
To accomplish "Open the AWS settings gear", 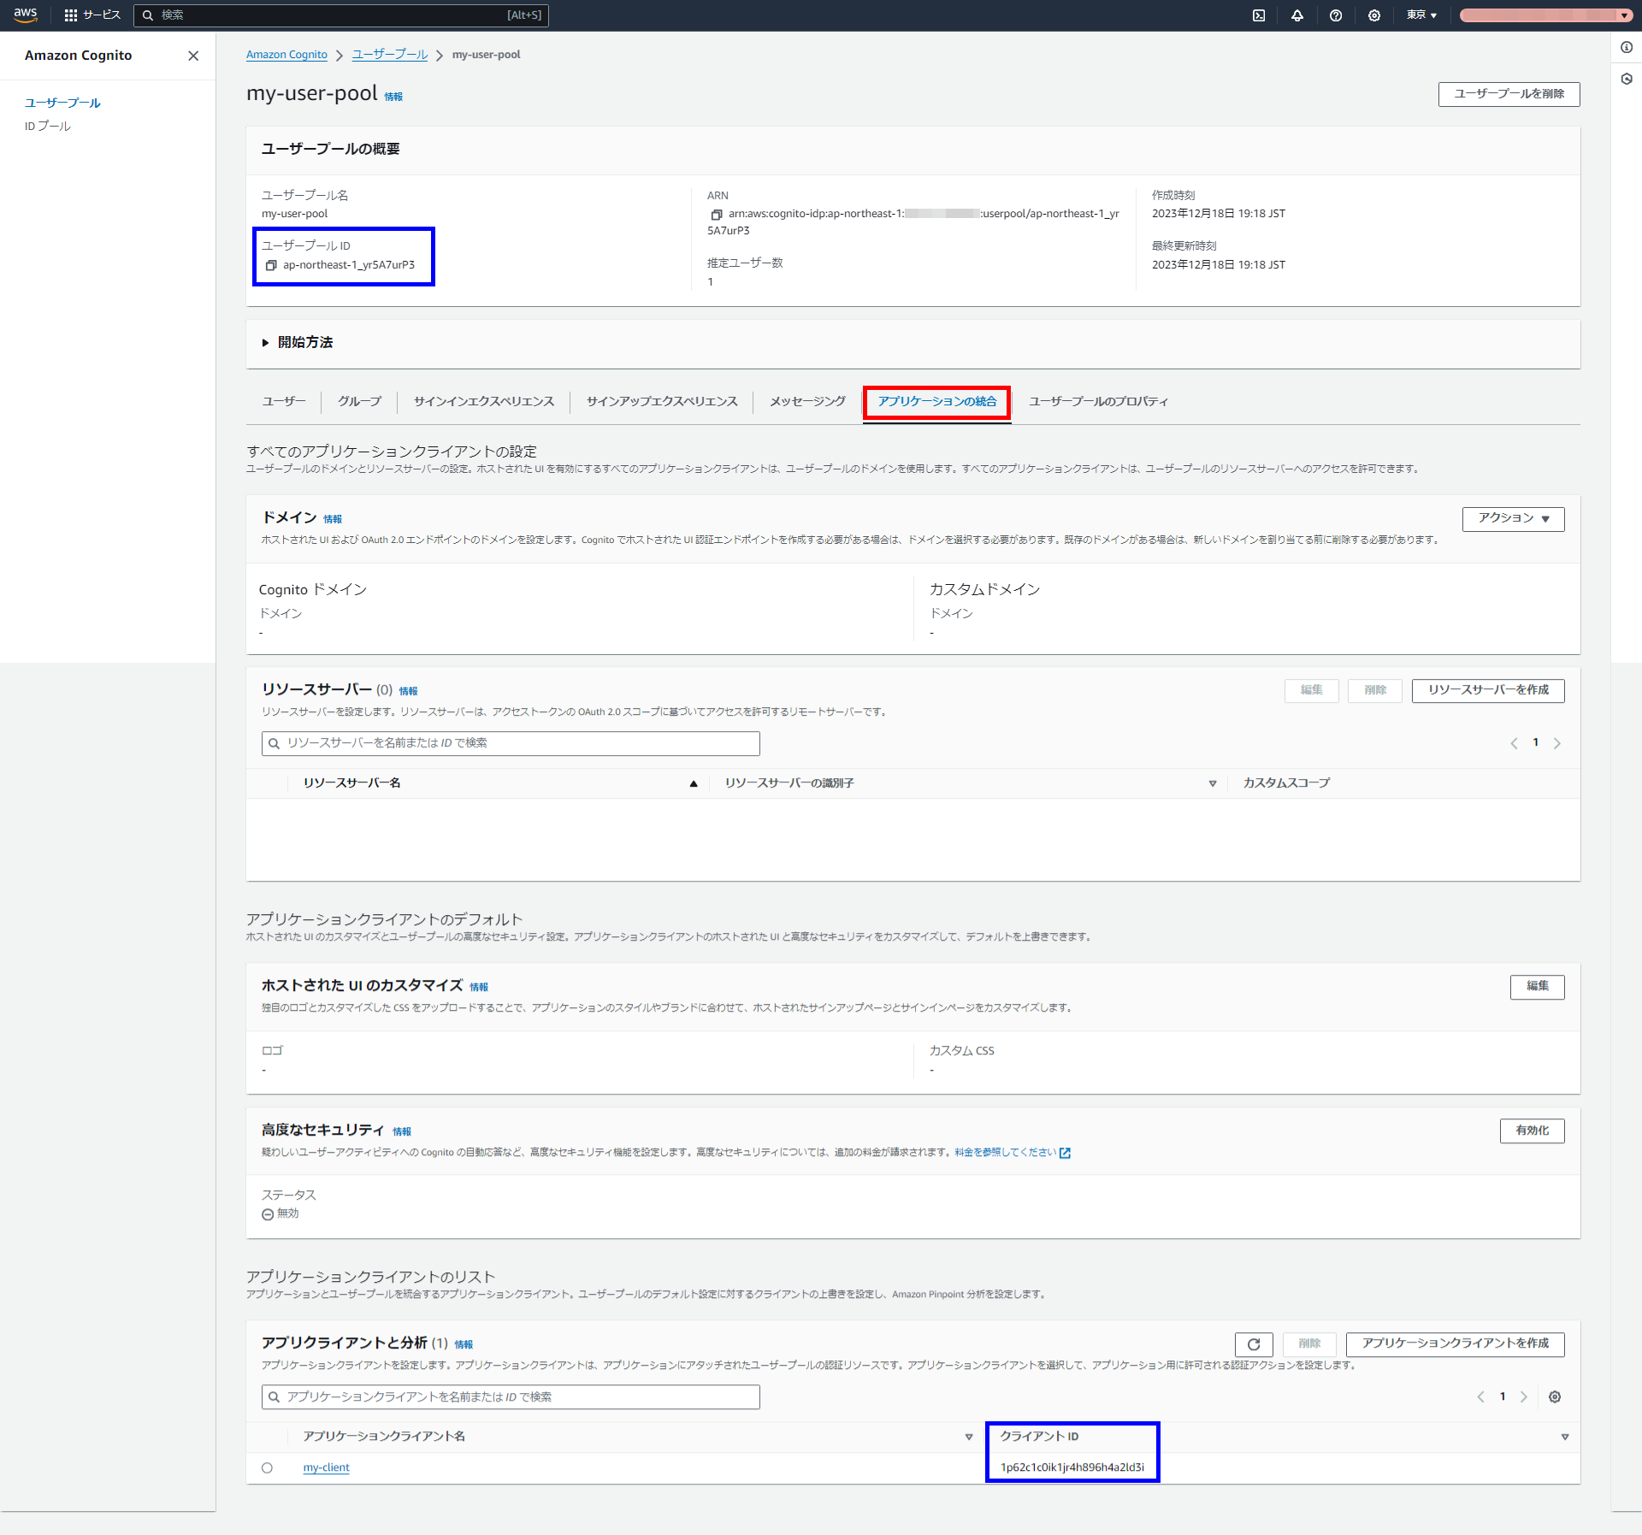I will [x=1373, y=15].
